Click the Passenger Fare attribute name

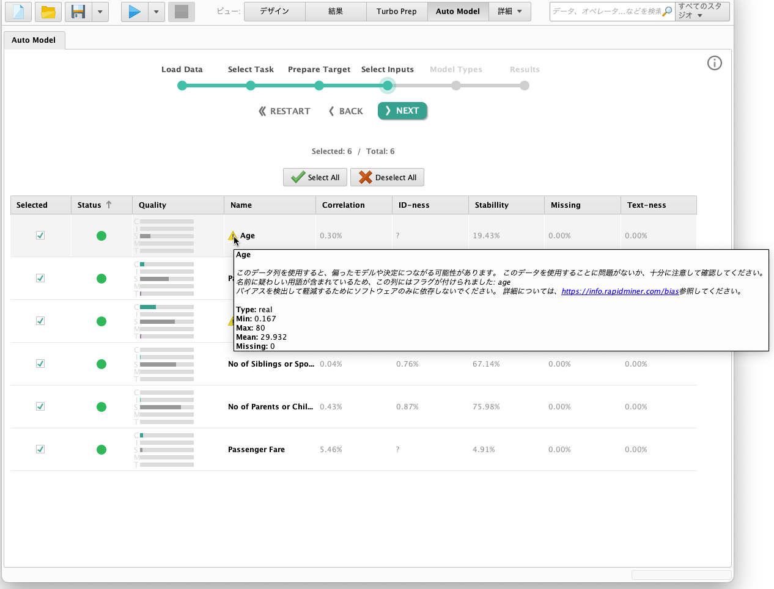[x=257, y=450]
